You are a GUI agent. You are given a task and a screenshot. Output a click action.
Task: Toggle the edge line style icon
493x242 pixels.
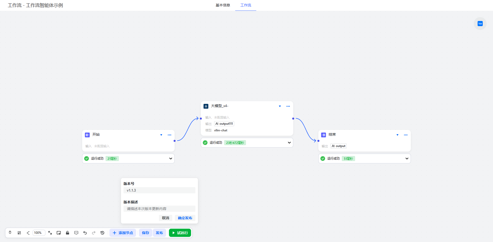click(28, 233)
